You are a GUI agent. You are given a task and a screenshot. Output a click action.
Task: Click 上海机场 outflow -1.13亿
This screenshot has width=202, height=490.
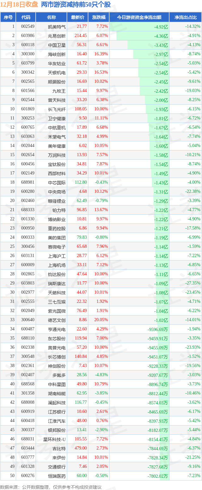click(x=161, y=265)
